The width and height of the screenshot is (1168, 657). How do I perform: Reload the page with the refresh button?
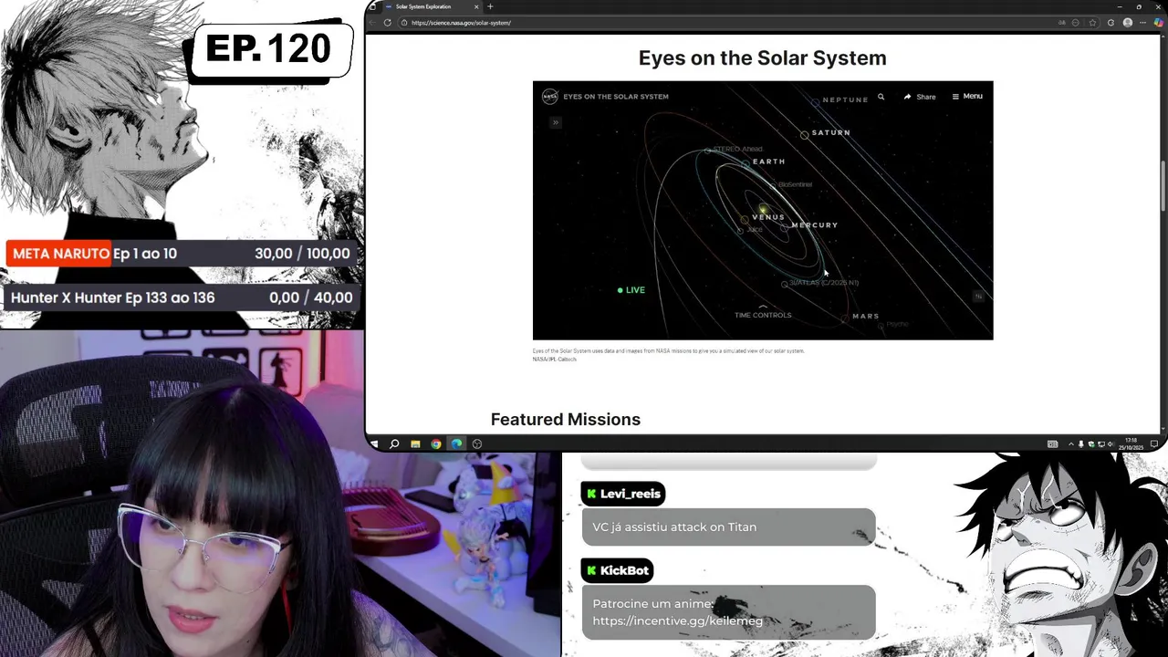point(387,23)
